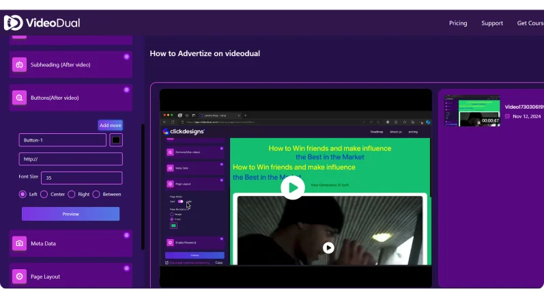Open the Pricing menu item
Image resolution: width=544 pixels, height=289 pixels.
pyautogui.click(x=458, y=23)
